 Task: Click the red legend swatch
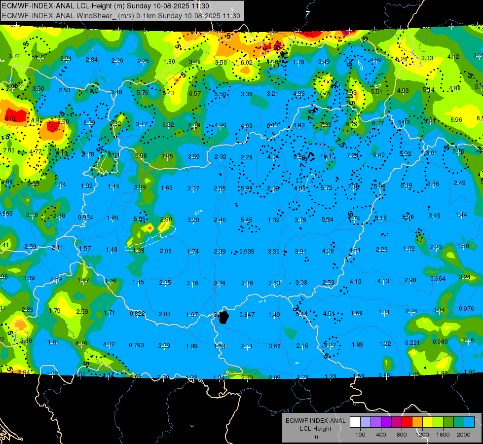[407, 422]
